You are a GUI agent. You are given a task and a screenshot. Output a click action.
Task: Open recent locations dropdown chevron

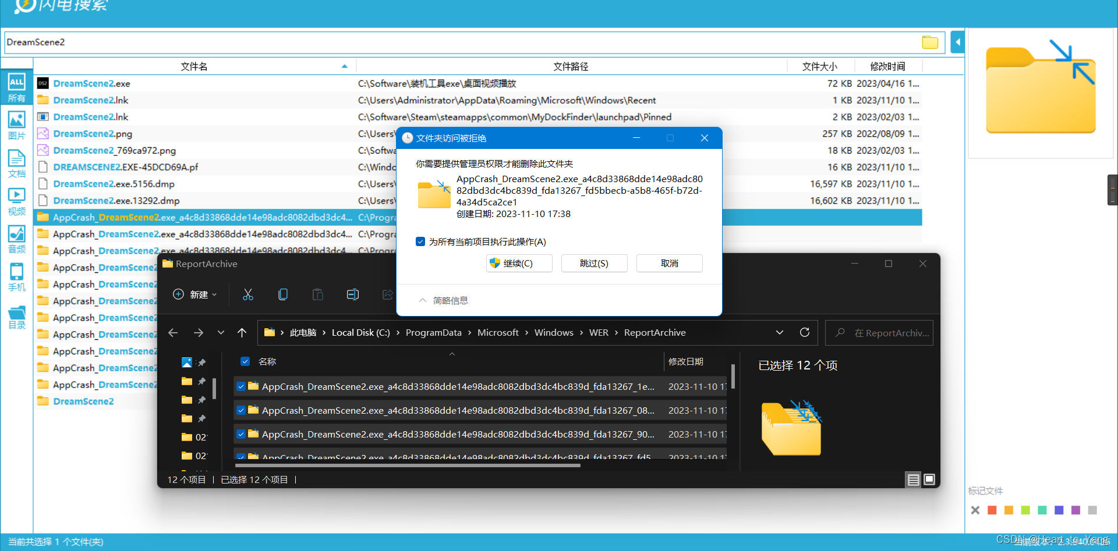click(x=221, y=333)
